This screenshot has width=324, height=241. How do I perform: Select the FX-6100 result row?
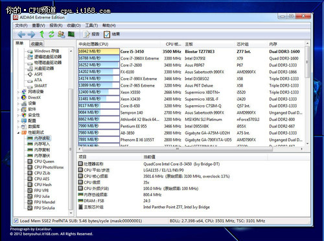[x=191, y=72]
